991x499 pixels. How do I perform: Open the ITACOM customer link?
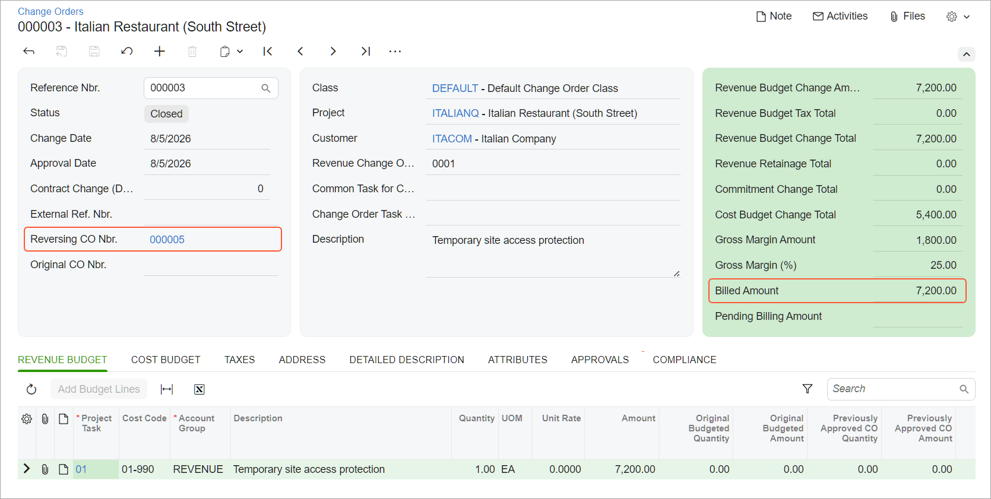pos(452,139)
